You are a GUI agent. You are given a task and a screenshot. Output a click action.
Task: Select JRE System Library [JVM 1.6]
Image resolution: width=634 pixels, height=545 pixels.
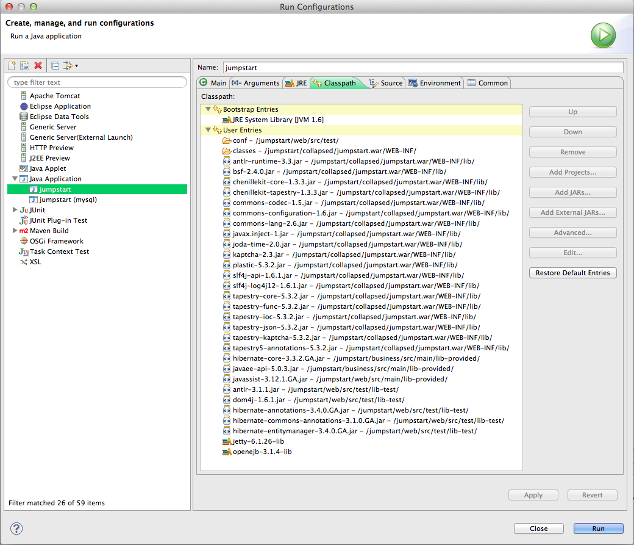[273, 120]
